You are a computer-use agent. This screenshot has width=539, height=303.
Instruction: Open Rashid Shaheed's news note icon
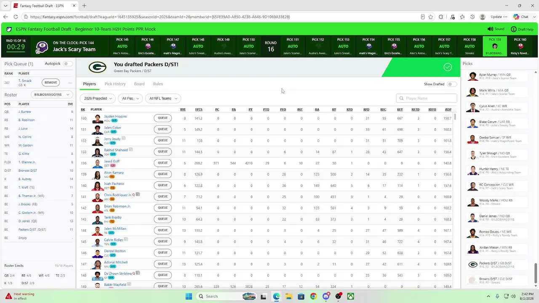coord(131,149)
